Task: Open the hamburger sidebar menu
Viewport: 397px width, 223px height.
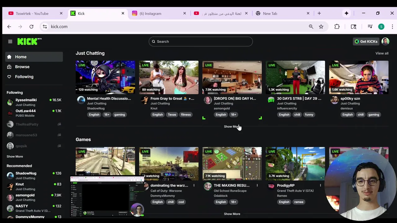Action: pos(10,42)
